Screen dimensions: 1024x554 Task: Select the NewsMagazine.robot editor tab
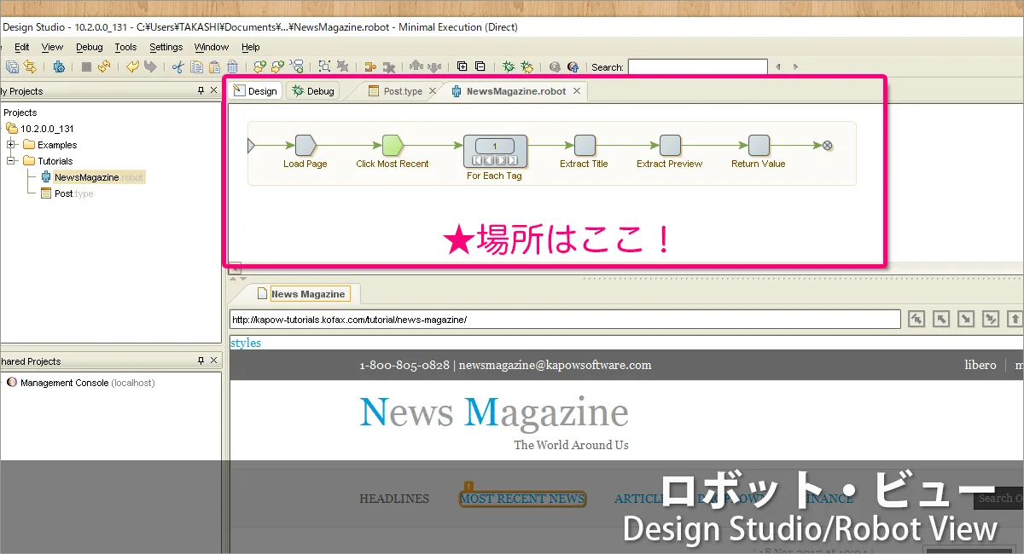pos(515,91)
